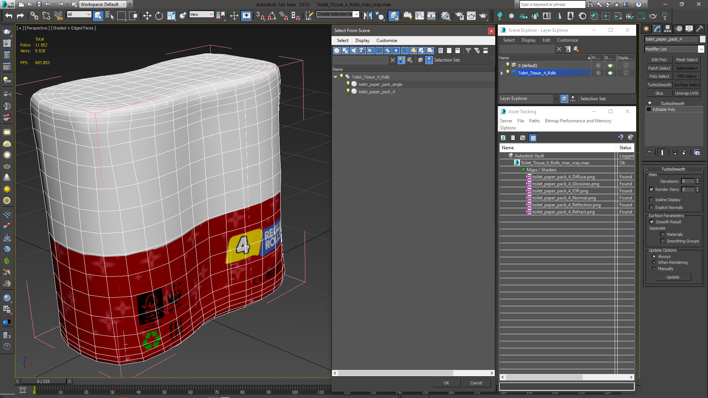Select the Always update option
This screenshot has width=708, height=398.
pyautogui.click(x=654, y=256)
